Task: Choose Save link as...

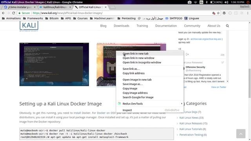Action: [150, 69]
